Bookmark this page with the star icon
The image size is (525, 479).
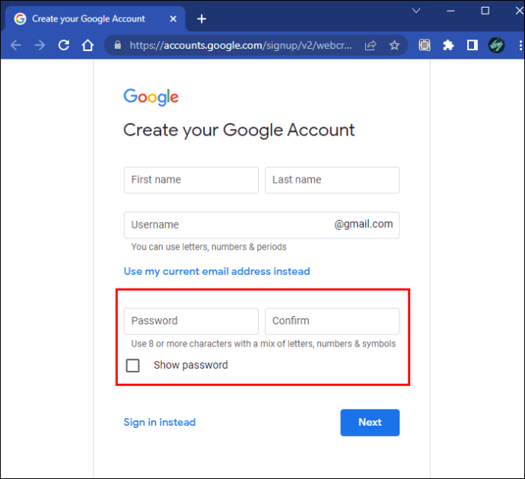click(394, 46)
